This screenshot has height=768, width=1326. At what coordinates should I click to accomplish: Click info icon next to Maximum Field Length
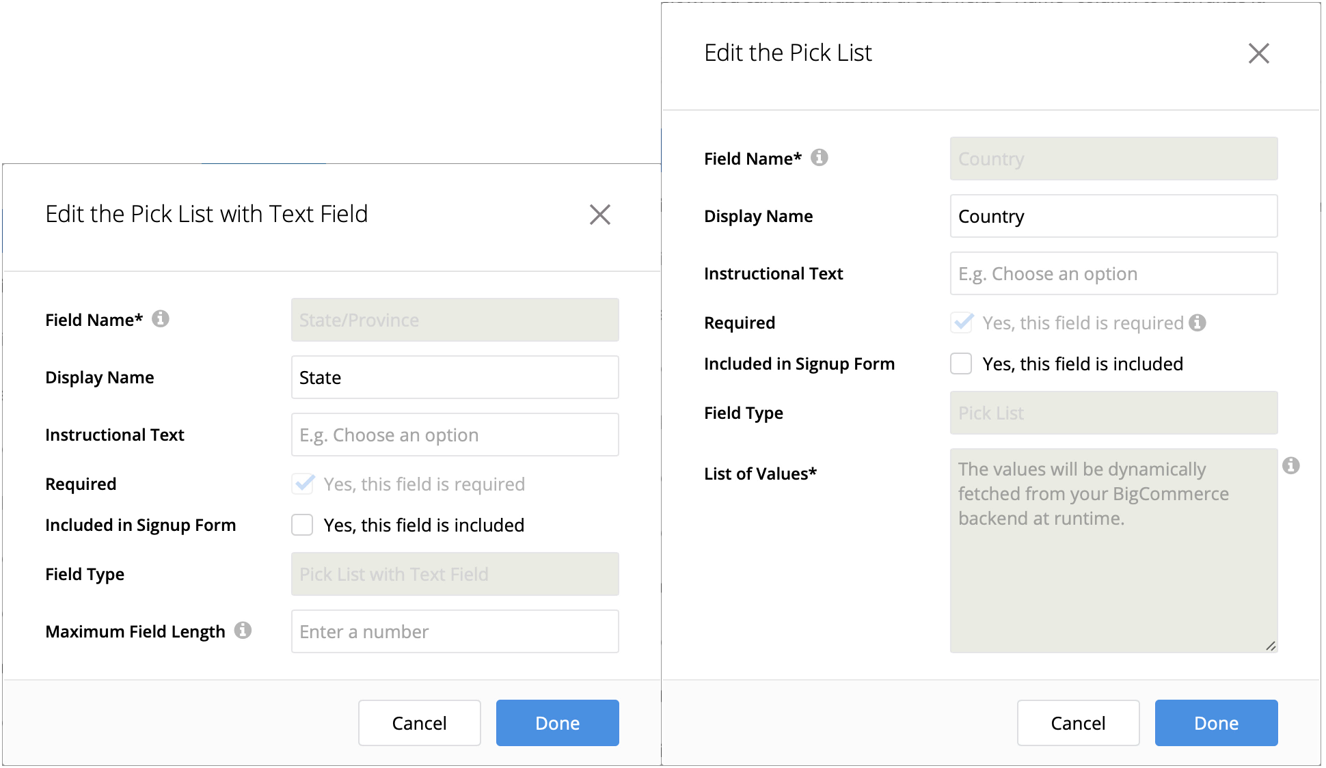click(243, 630)
